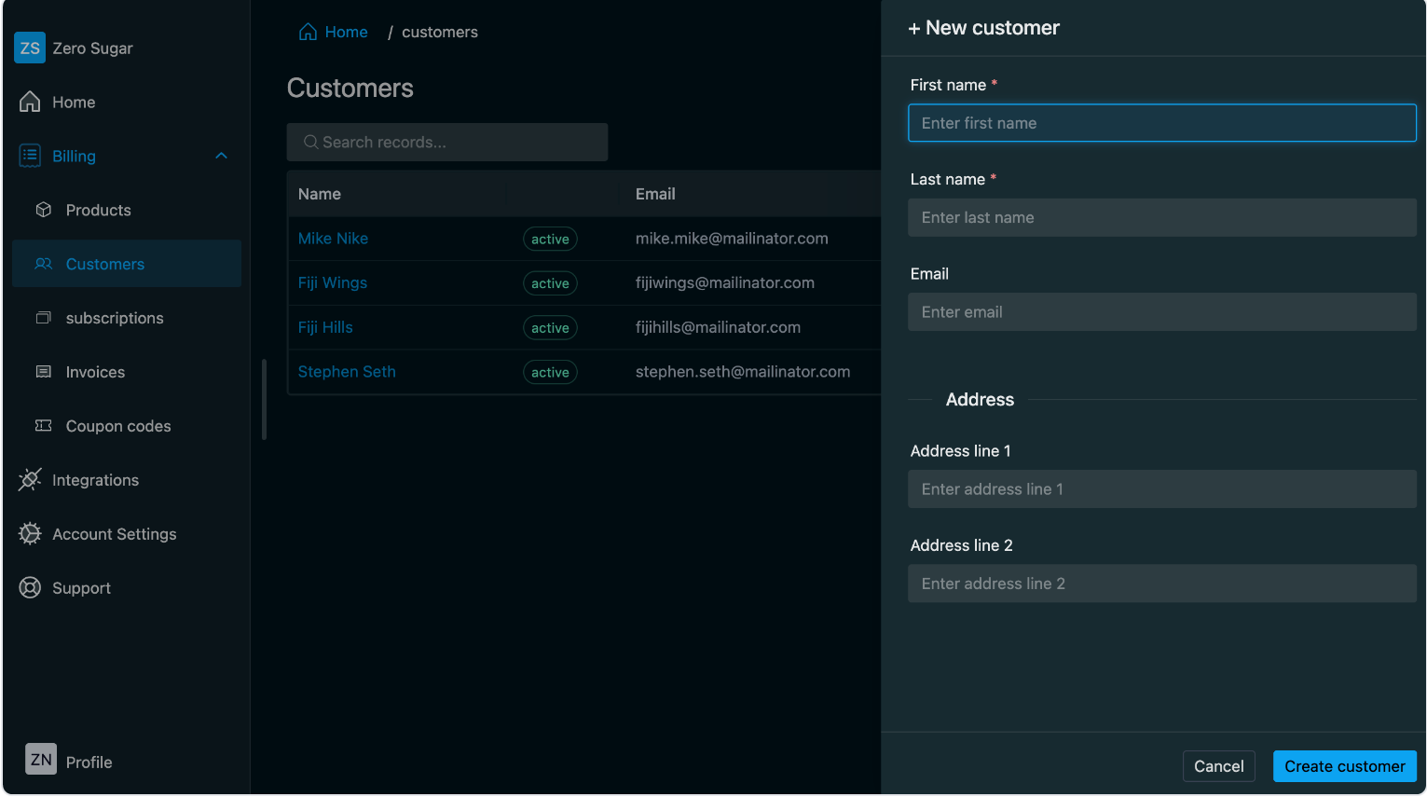Open the Stephen Seth customer record

point(347,372)
